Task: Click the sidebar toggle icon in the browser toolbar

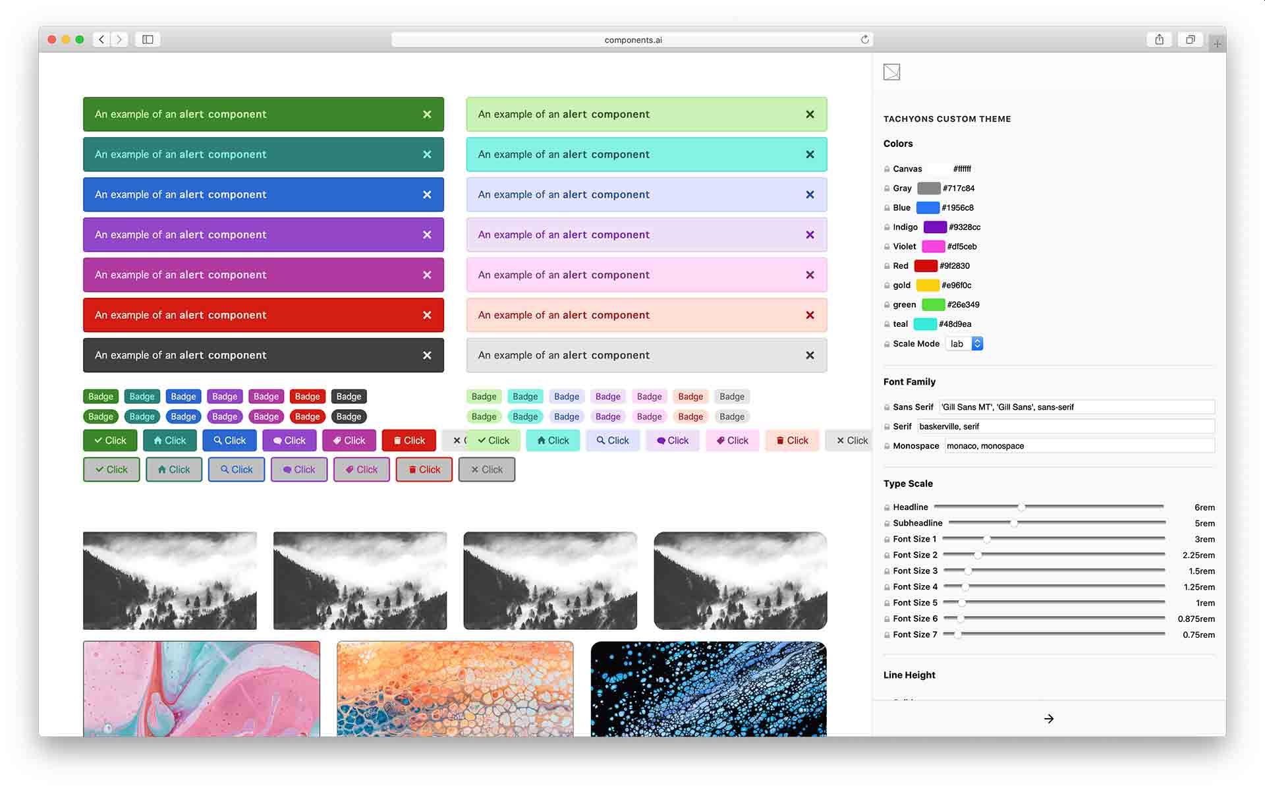Action: click(147, 39)
